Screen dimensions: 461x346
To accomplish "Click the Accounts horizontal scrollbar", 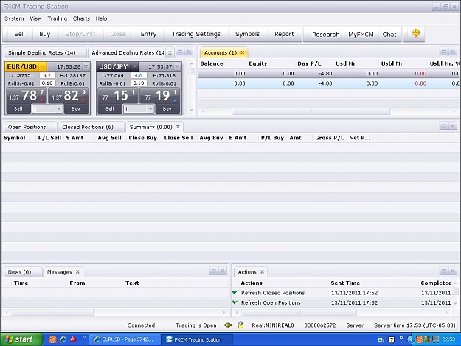I will [x=311, y=111].
